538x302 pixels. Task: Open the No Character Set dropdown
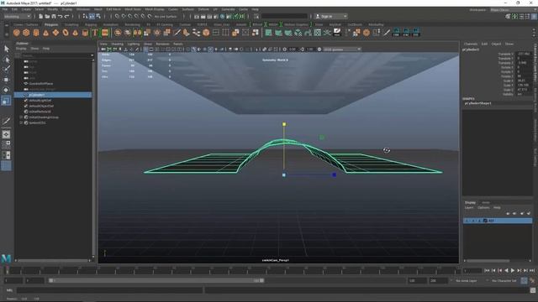504,280
